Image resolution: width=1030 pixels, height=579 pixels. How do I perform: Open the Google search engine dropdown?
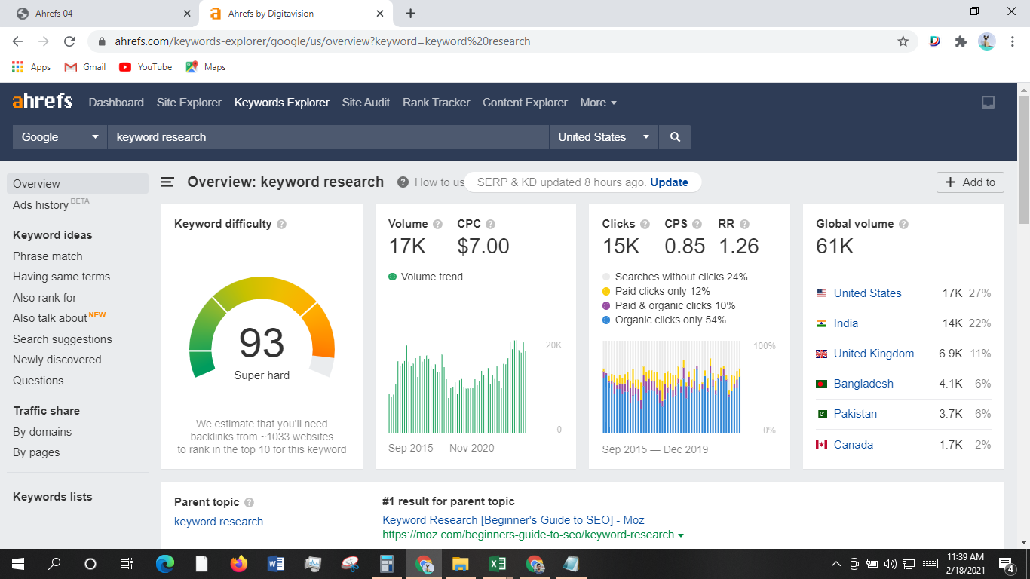click(x=60, y=137)
